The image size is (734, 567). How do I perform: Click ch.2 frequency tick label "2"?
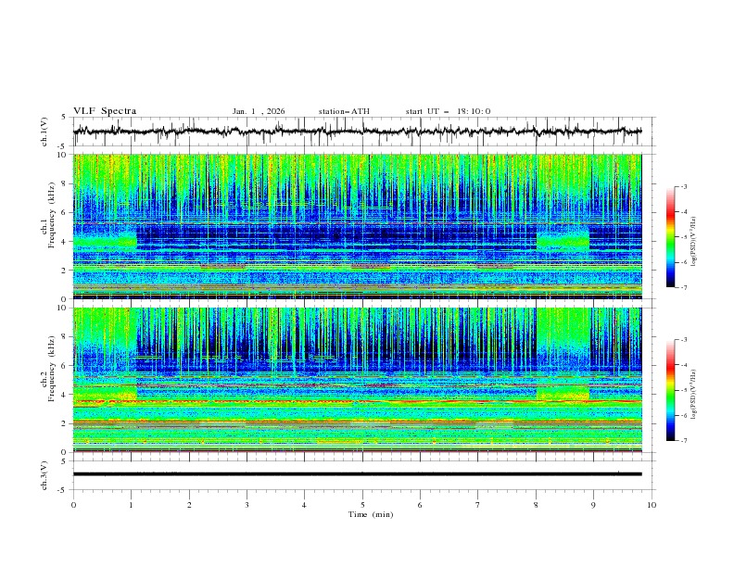point(66,423)
